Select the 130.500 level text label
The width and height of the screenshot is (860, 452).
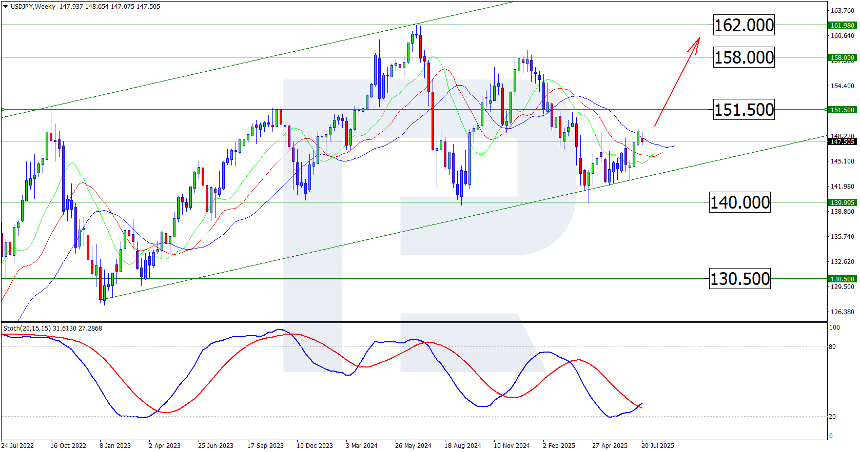coord(739,279)
